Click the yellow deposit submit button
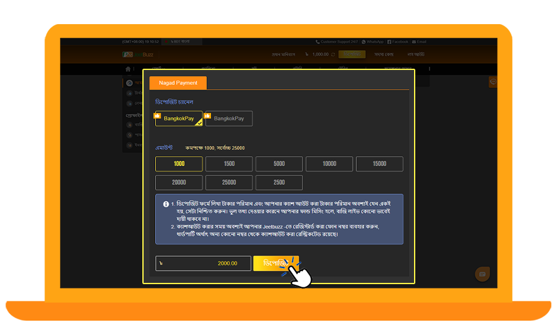Image resolution: width=557 pixels, height=325 pixels. pos(275,263)
